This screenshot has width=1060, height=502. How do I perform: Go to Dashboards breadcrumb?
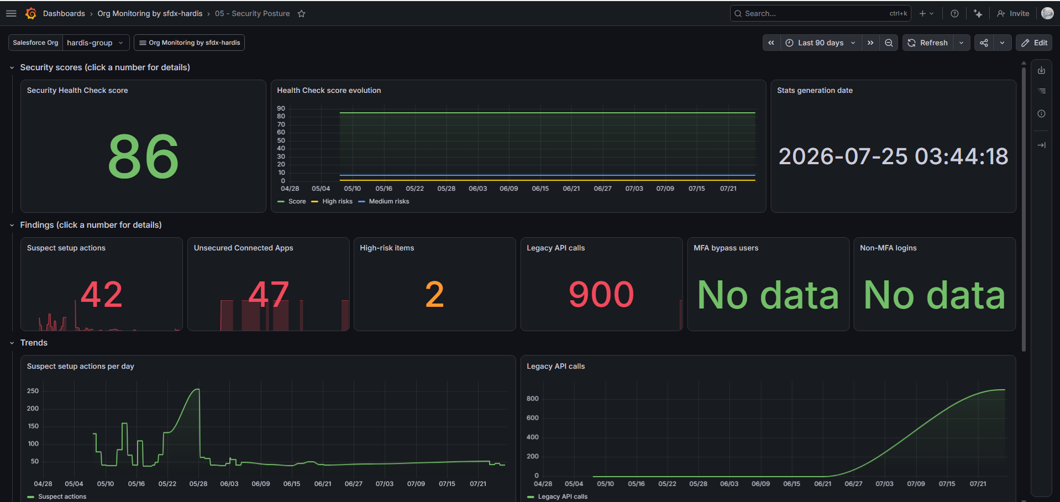pos(64,13)
